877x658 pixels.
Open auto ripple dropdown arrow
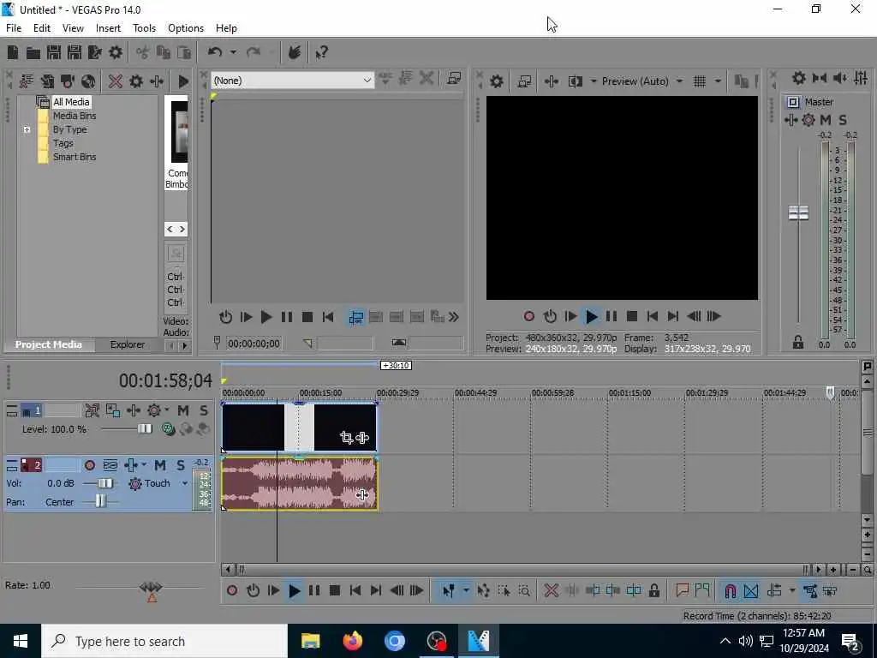pyautogui.click(x=791, y=590)
